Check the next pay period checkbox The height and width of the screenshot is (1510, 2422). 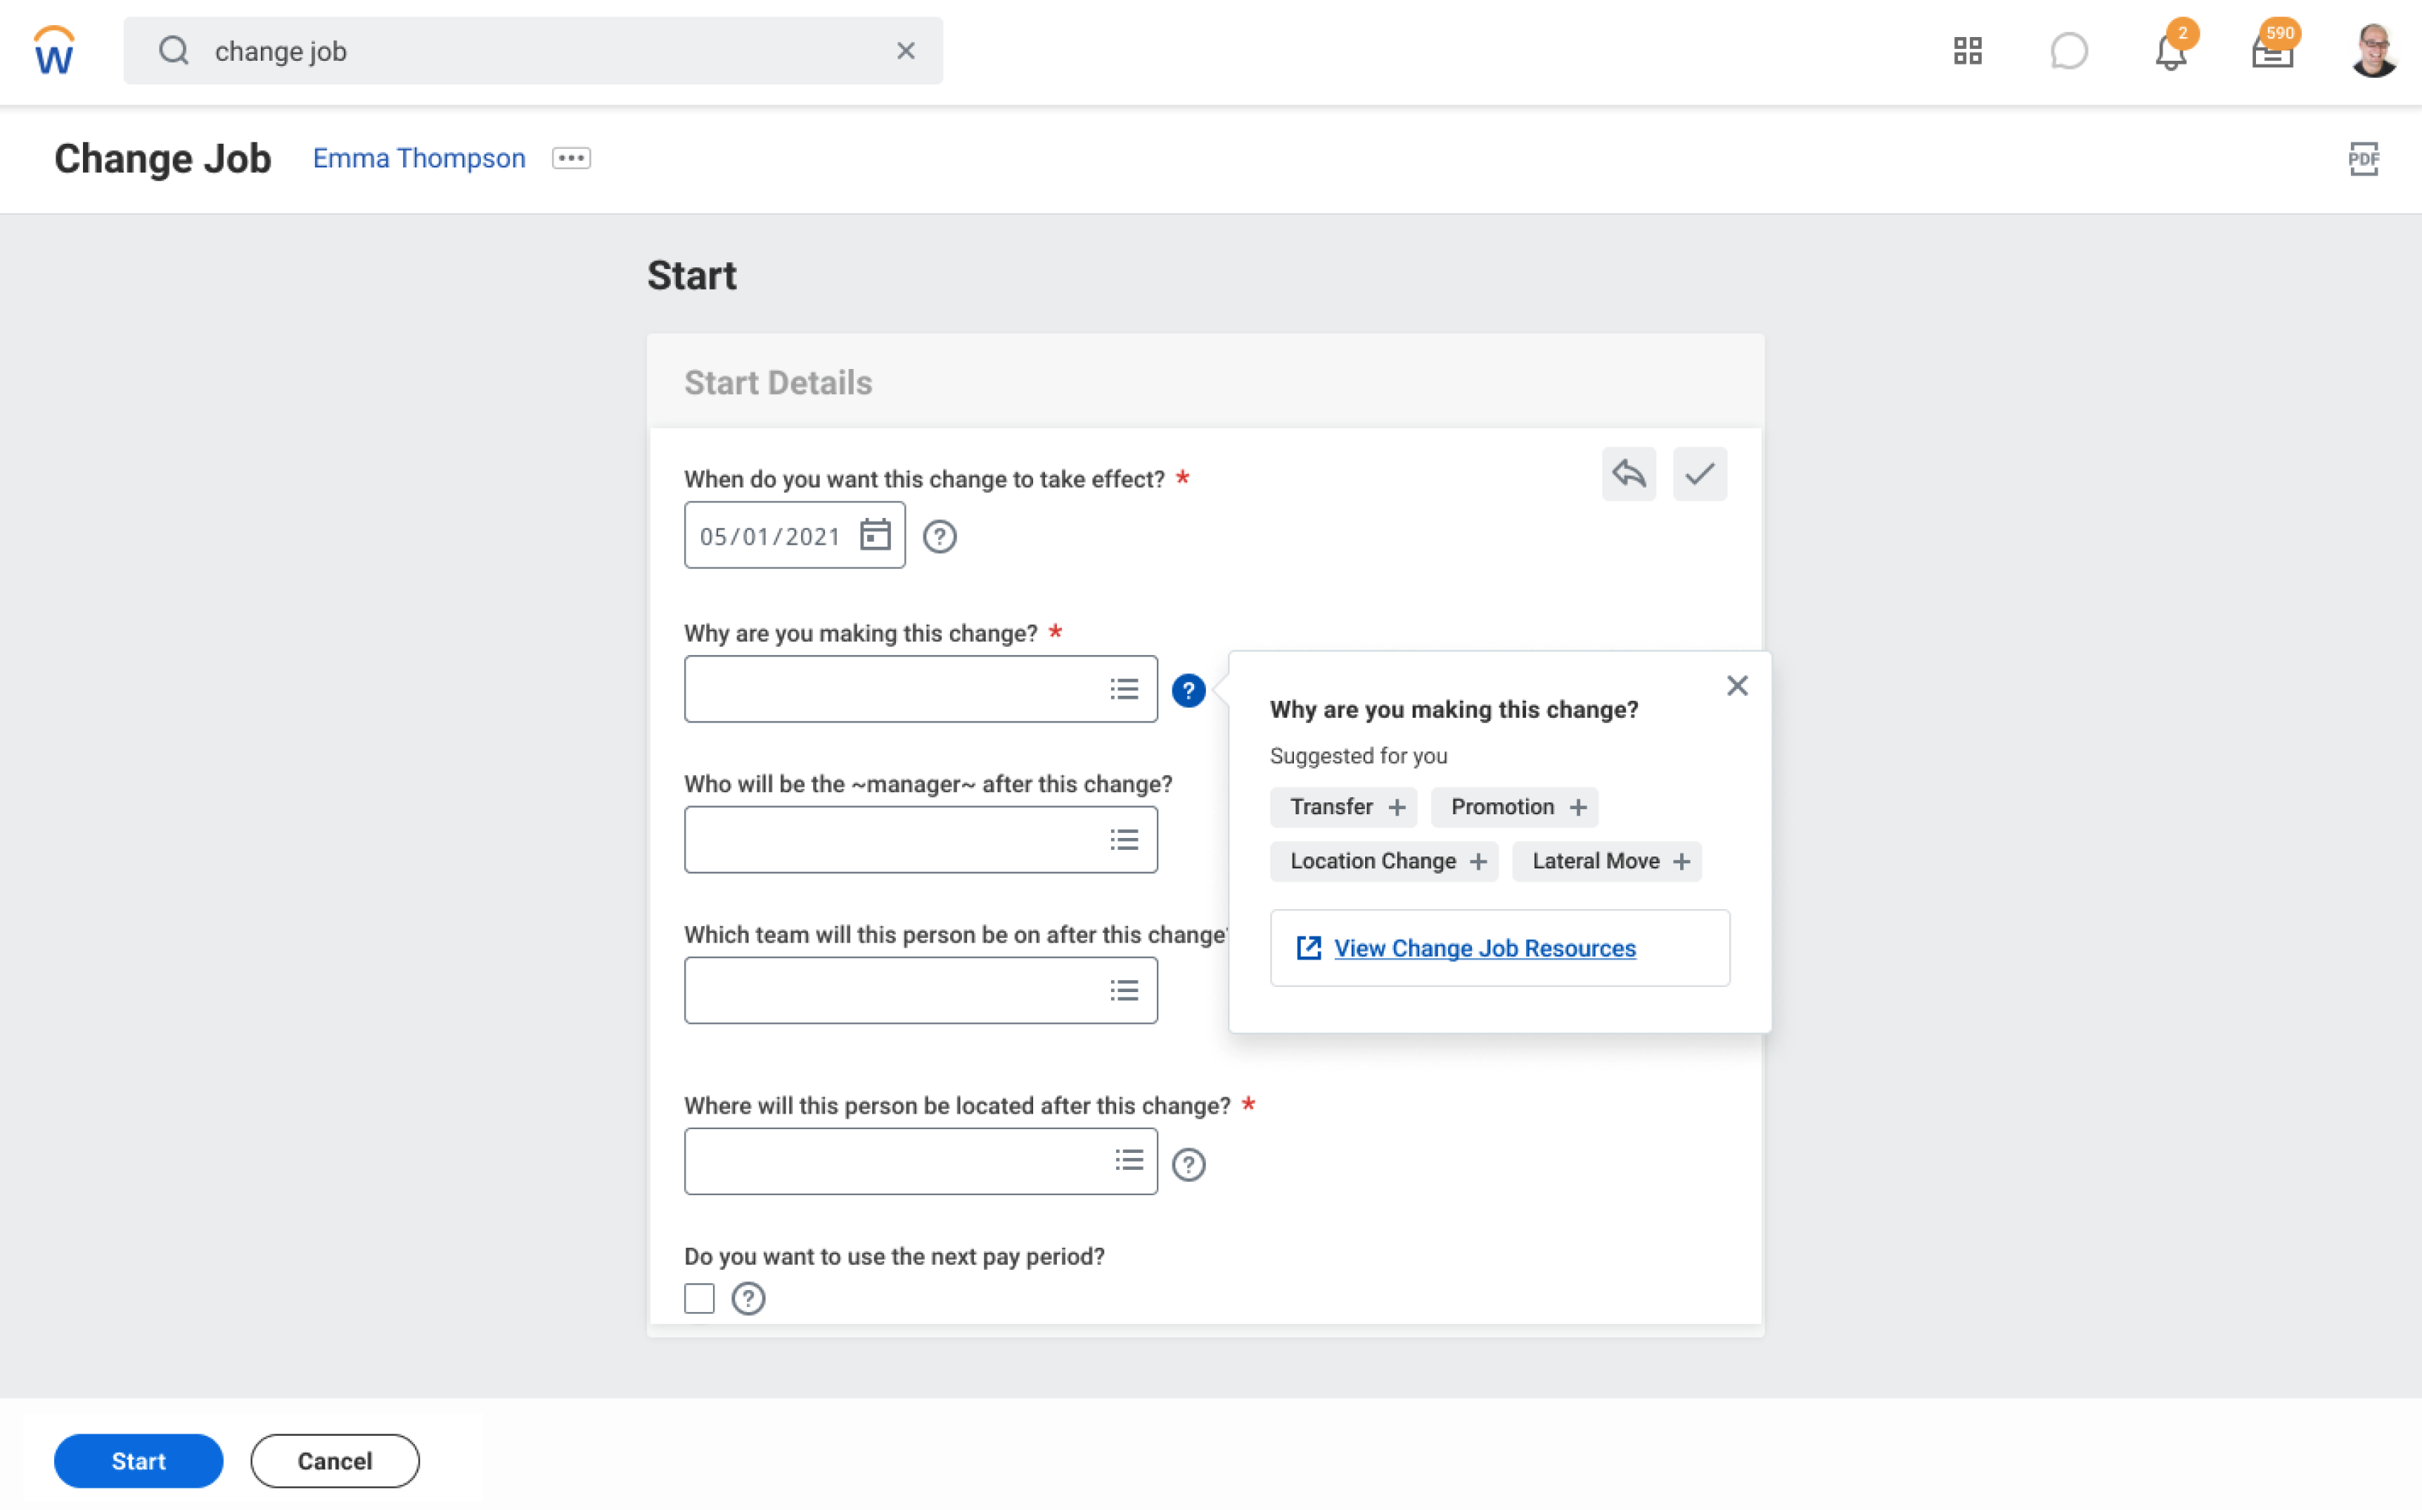coord(699,1297)
